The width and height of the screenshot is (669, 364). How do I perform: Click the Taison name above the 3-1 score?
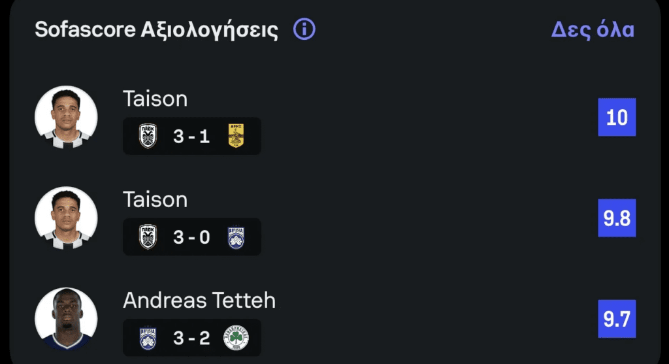pos(155,99)
